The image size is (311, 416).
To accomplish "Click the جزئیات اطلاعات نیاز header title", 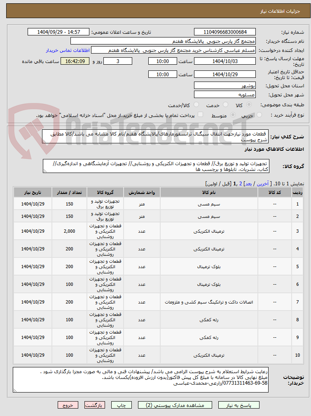I will tap(280, 12).
